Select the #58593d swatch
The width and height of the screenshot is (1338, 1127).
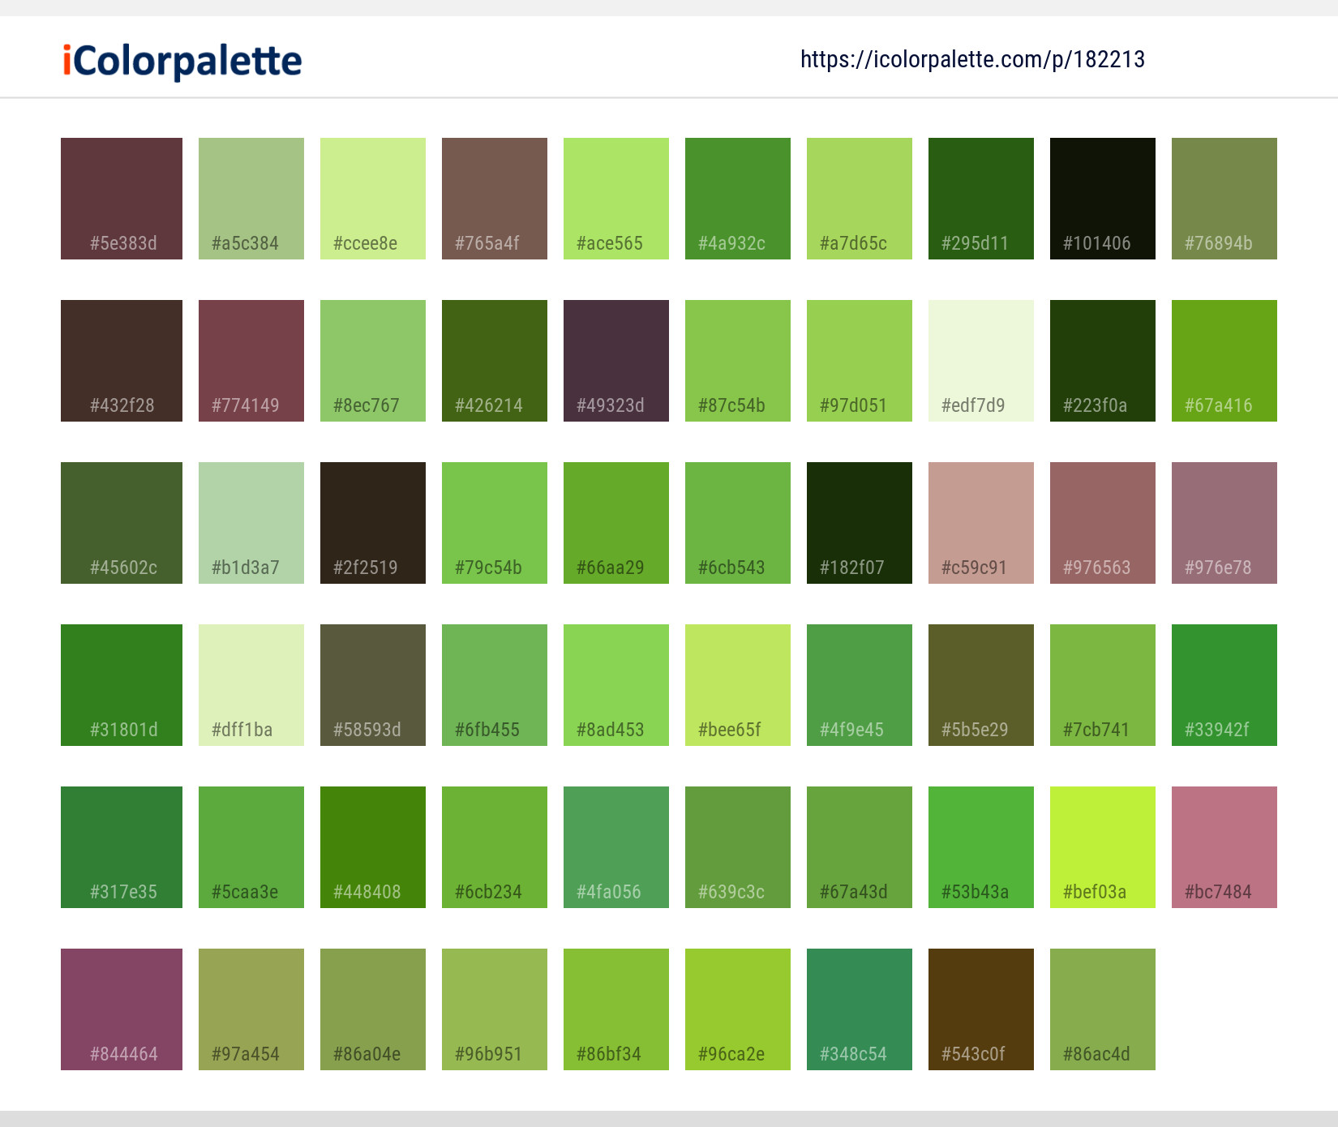(x=373, y=685)
